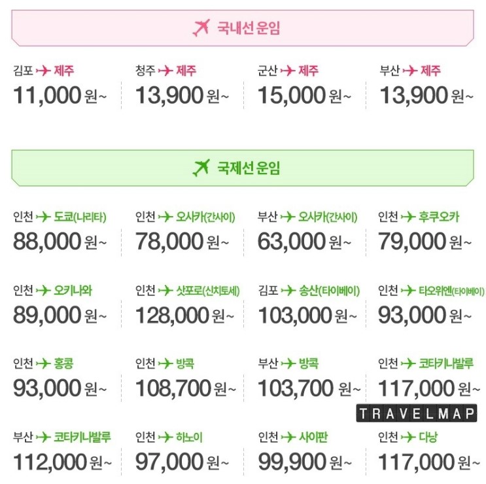Image resolution: width=486 pixels, height=484 pixels.
Task: Click the green airplane icon beside 국제선 운임
Action: pos(201,168)
